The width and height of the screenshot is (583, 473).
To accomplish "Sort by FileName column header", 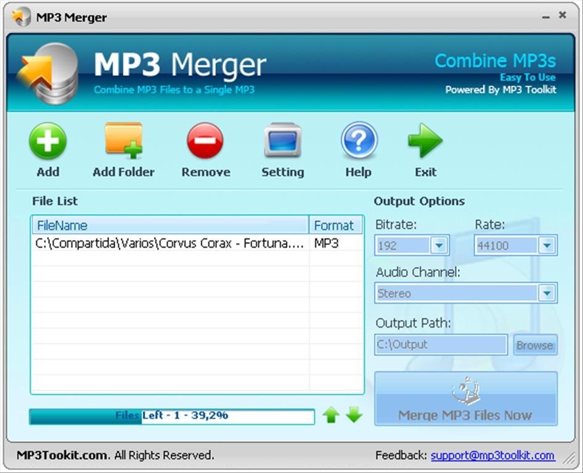I will tap(171, 225).
